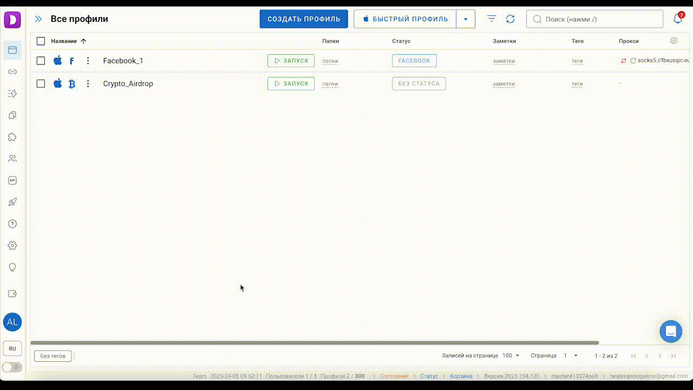The height and width of the screenshot is (390, 693).
Task: Open the API icon in sidebar
Action: (12, 180)
